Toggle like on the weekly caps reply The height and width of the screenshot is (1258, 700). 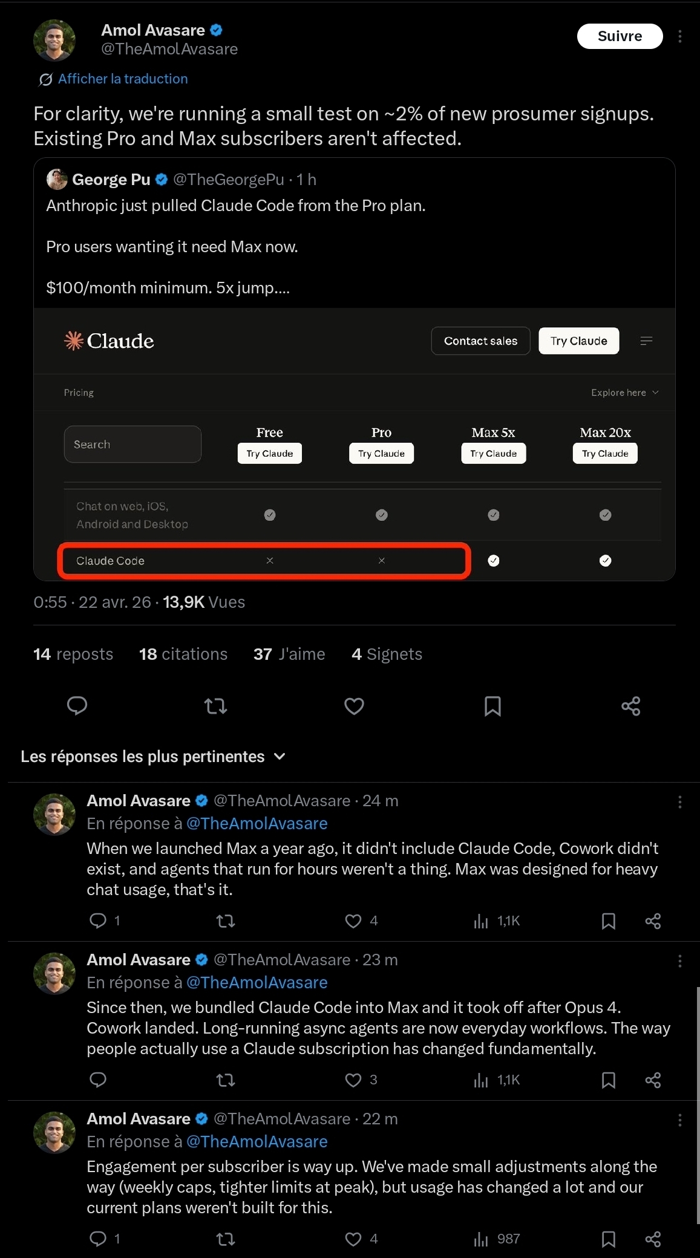coord(353,1239)
